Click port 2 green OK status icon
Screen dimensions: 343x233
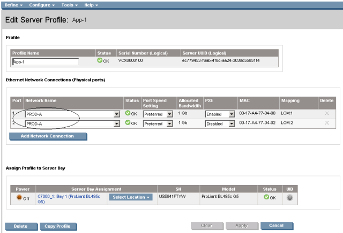pos(128,123)
